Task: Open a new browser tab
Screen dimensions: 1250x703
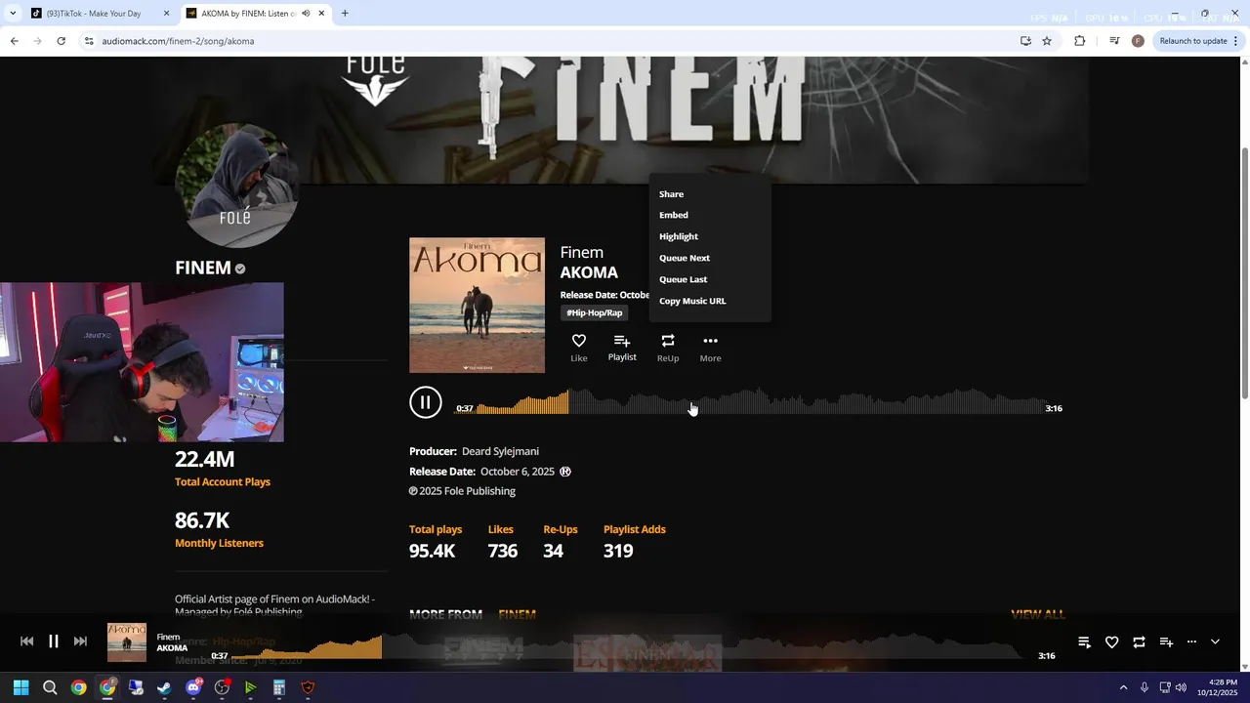Action: coord(345,14)
